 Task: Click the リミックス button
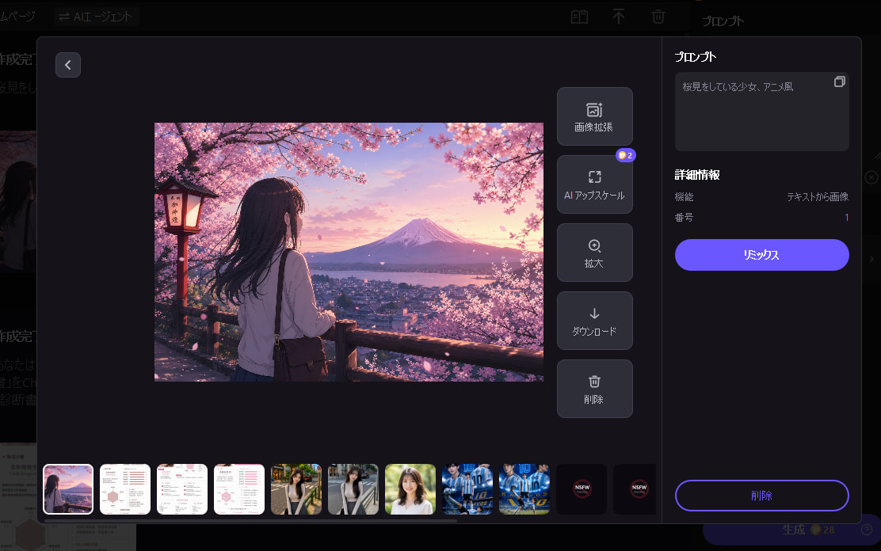(761, 255)
